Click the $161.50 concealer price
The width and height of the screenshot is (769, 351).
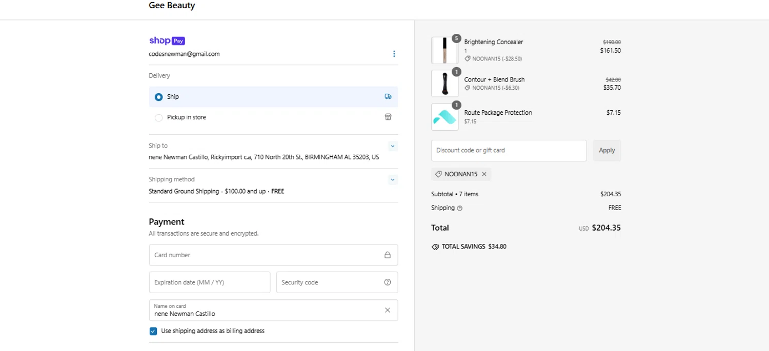pyautogui.click(x=611, y=51)
